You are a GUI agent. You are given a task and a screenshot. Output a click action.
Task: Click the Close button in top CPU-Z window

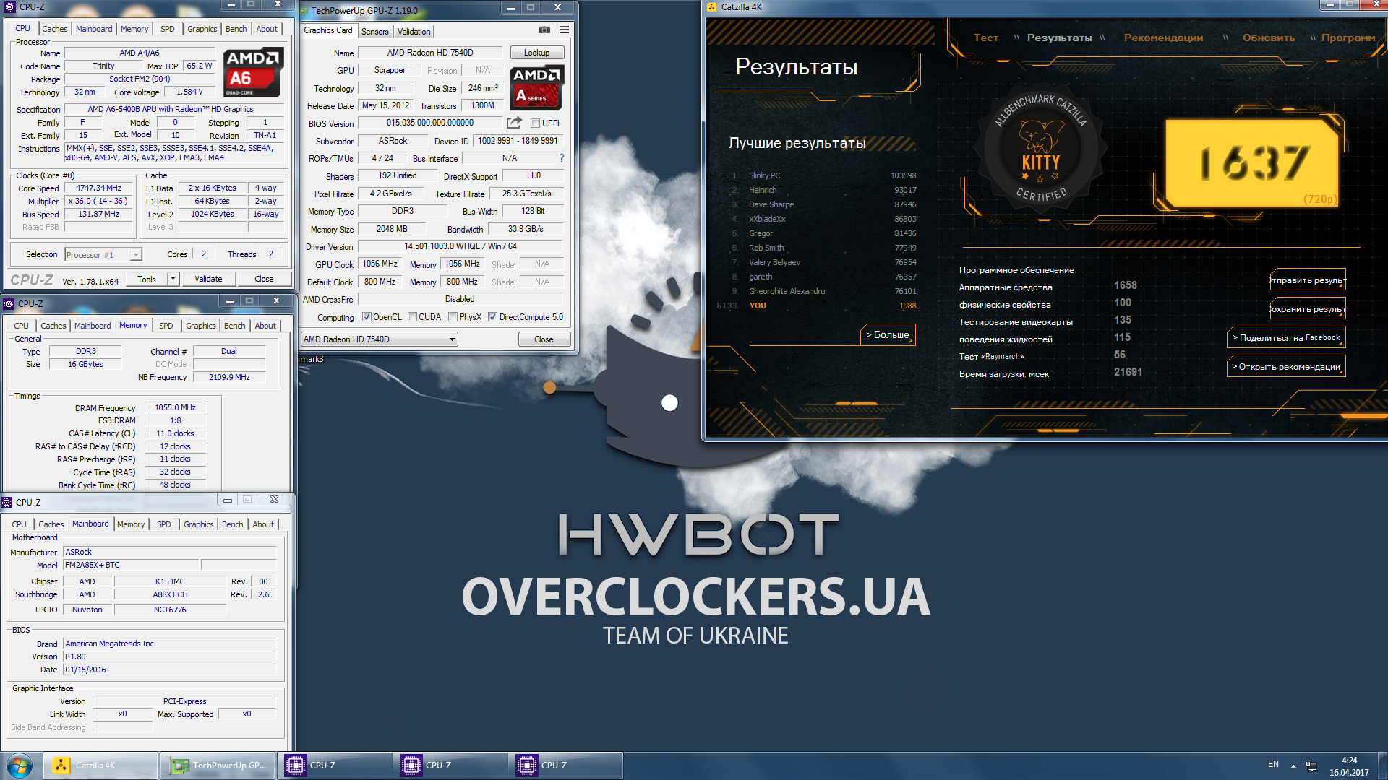[x=264, y=279]
